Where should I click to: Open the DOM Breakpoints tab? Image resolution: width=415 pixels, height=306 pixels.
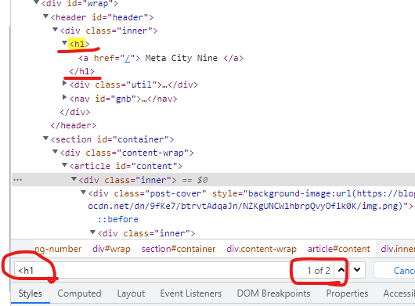click(x=273, y=293)
